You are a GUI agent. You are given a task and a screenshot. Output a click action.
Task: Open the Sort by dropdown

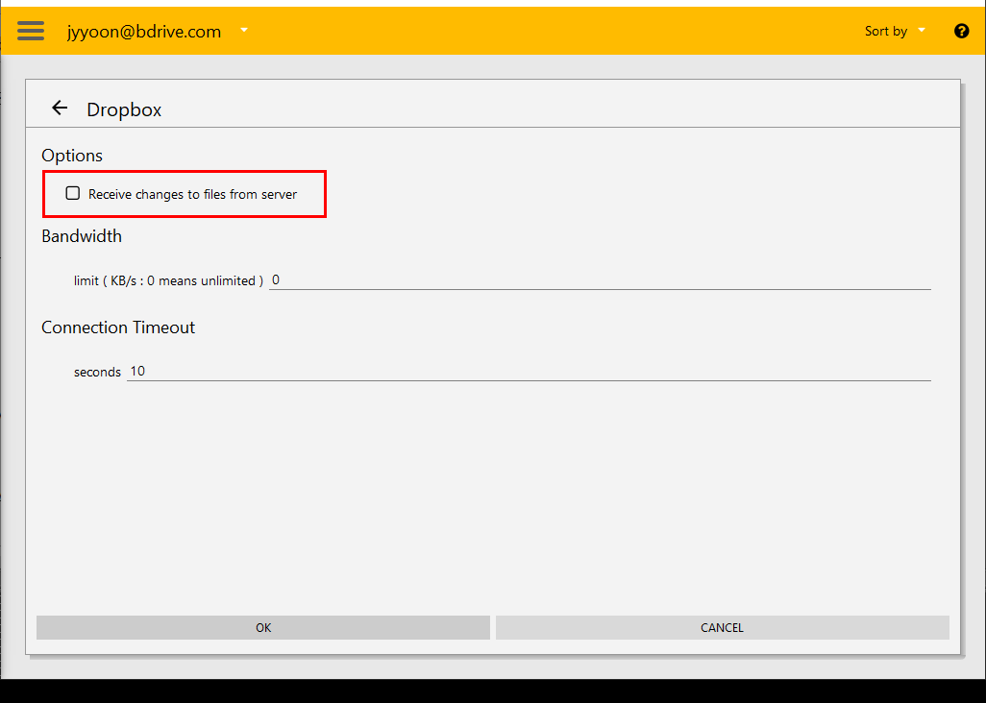point(895,31)
